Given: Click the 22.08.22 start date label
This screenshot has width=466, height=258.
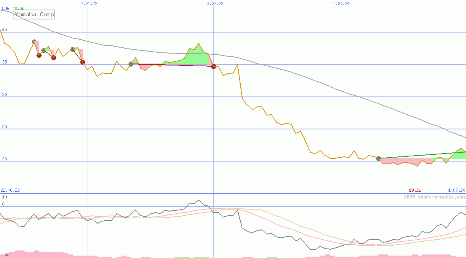Looking at the screenshot, I should pos(10,190).
